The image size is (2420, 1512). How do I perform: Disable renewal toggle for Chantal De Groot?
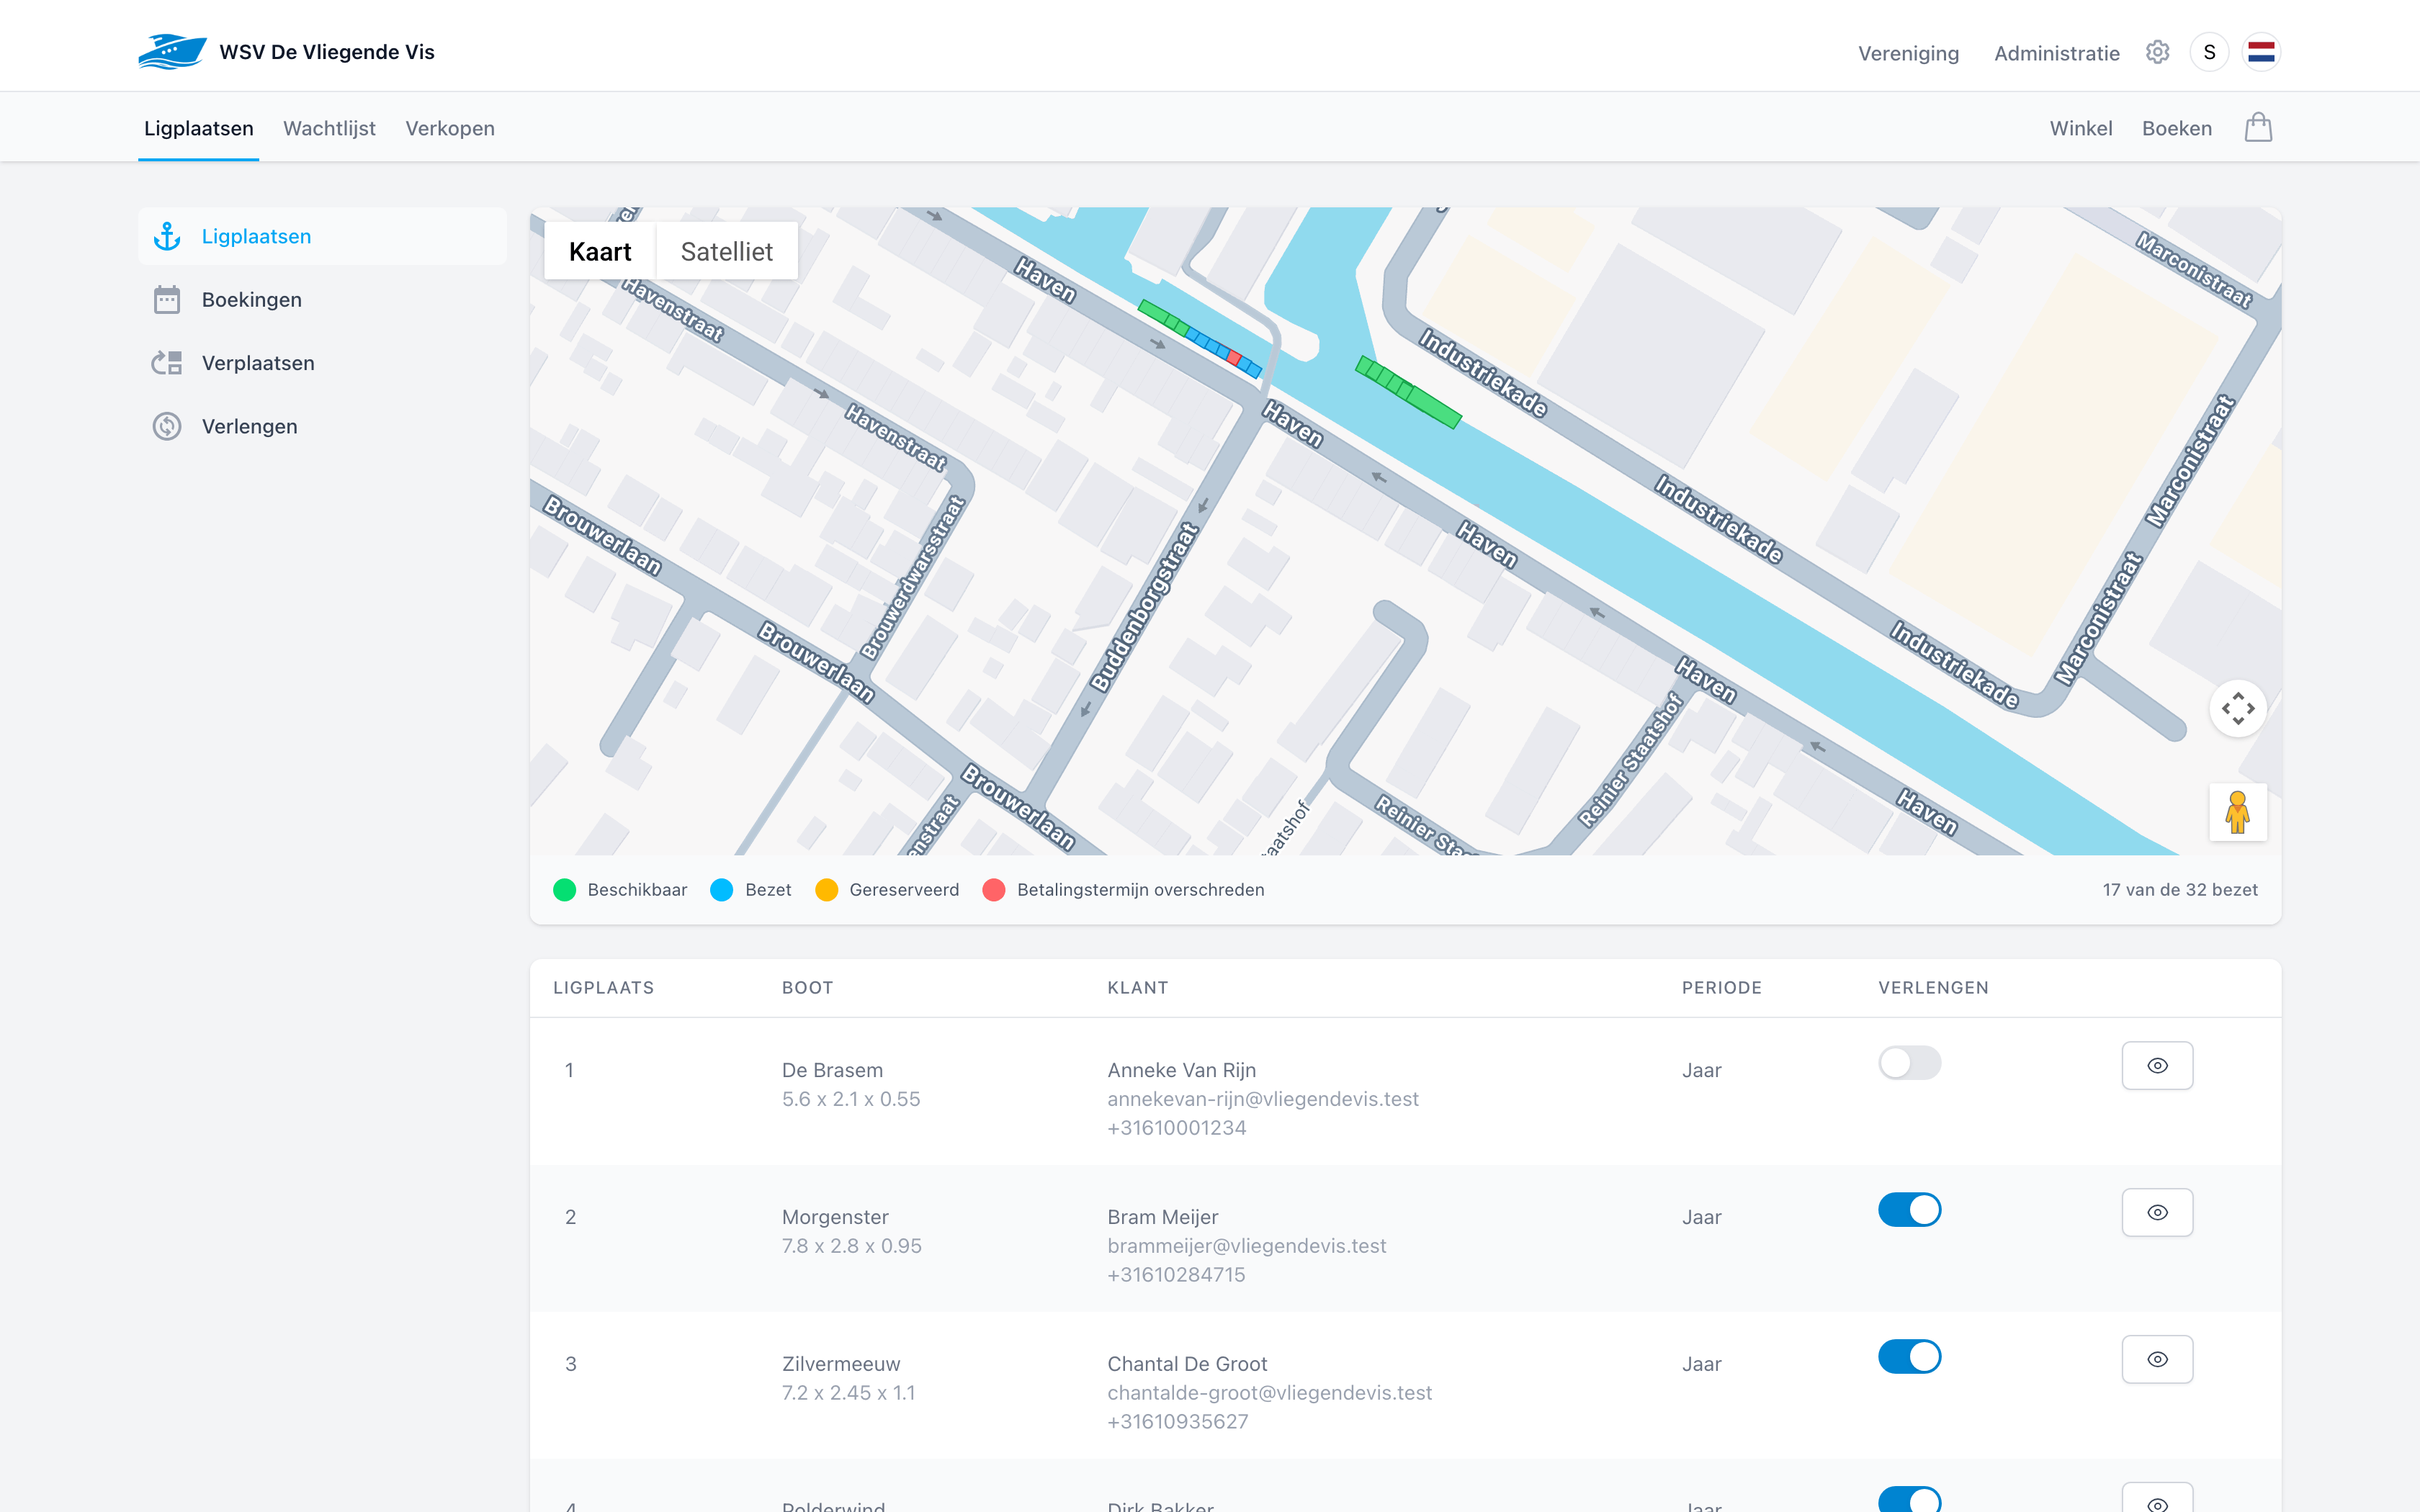1909,1357
